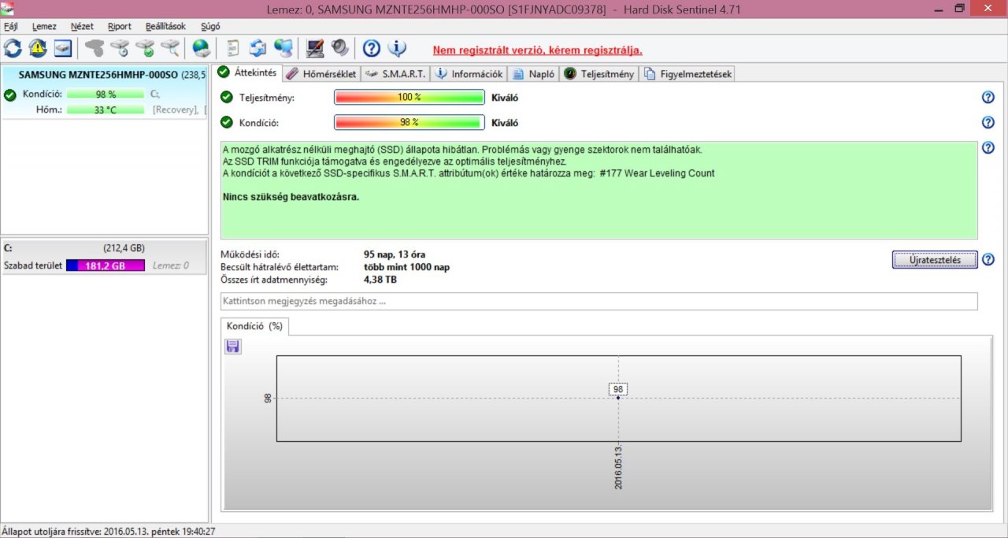Image resolution: width=1008 pixels, height=538 pixels.
Task: Switch to the S.M.A.R.T. tab
Action: pos(396,74)
